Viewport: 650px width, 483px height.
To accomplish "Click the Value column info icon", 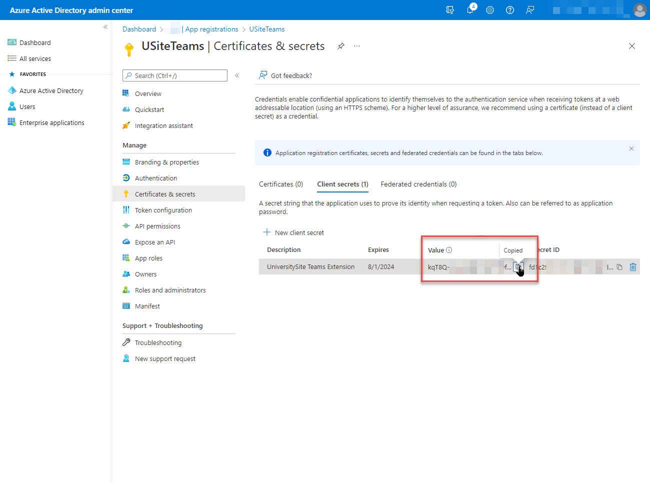I will tap(449, 250).
